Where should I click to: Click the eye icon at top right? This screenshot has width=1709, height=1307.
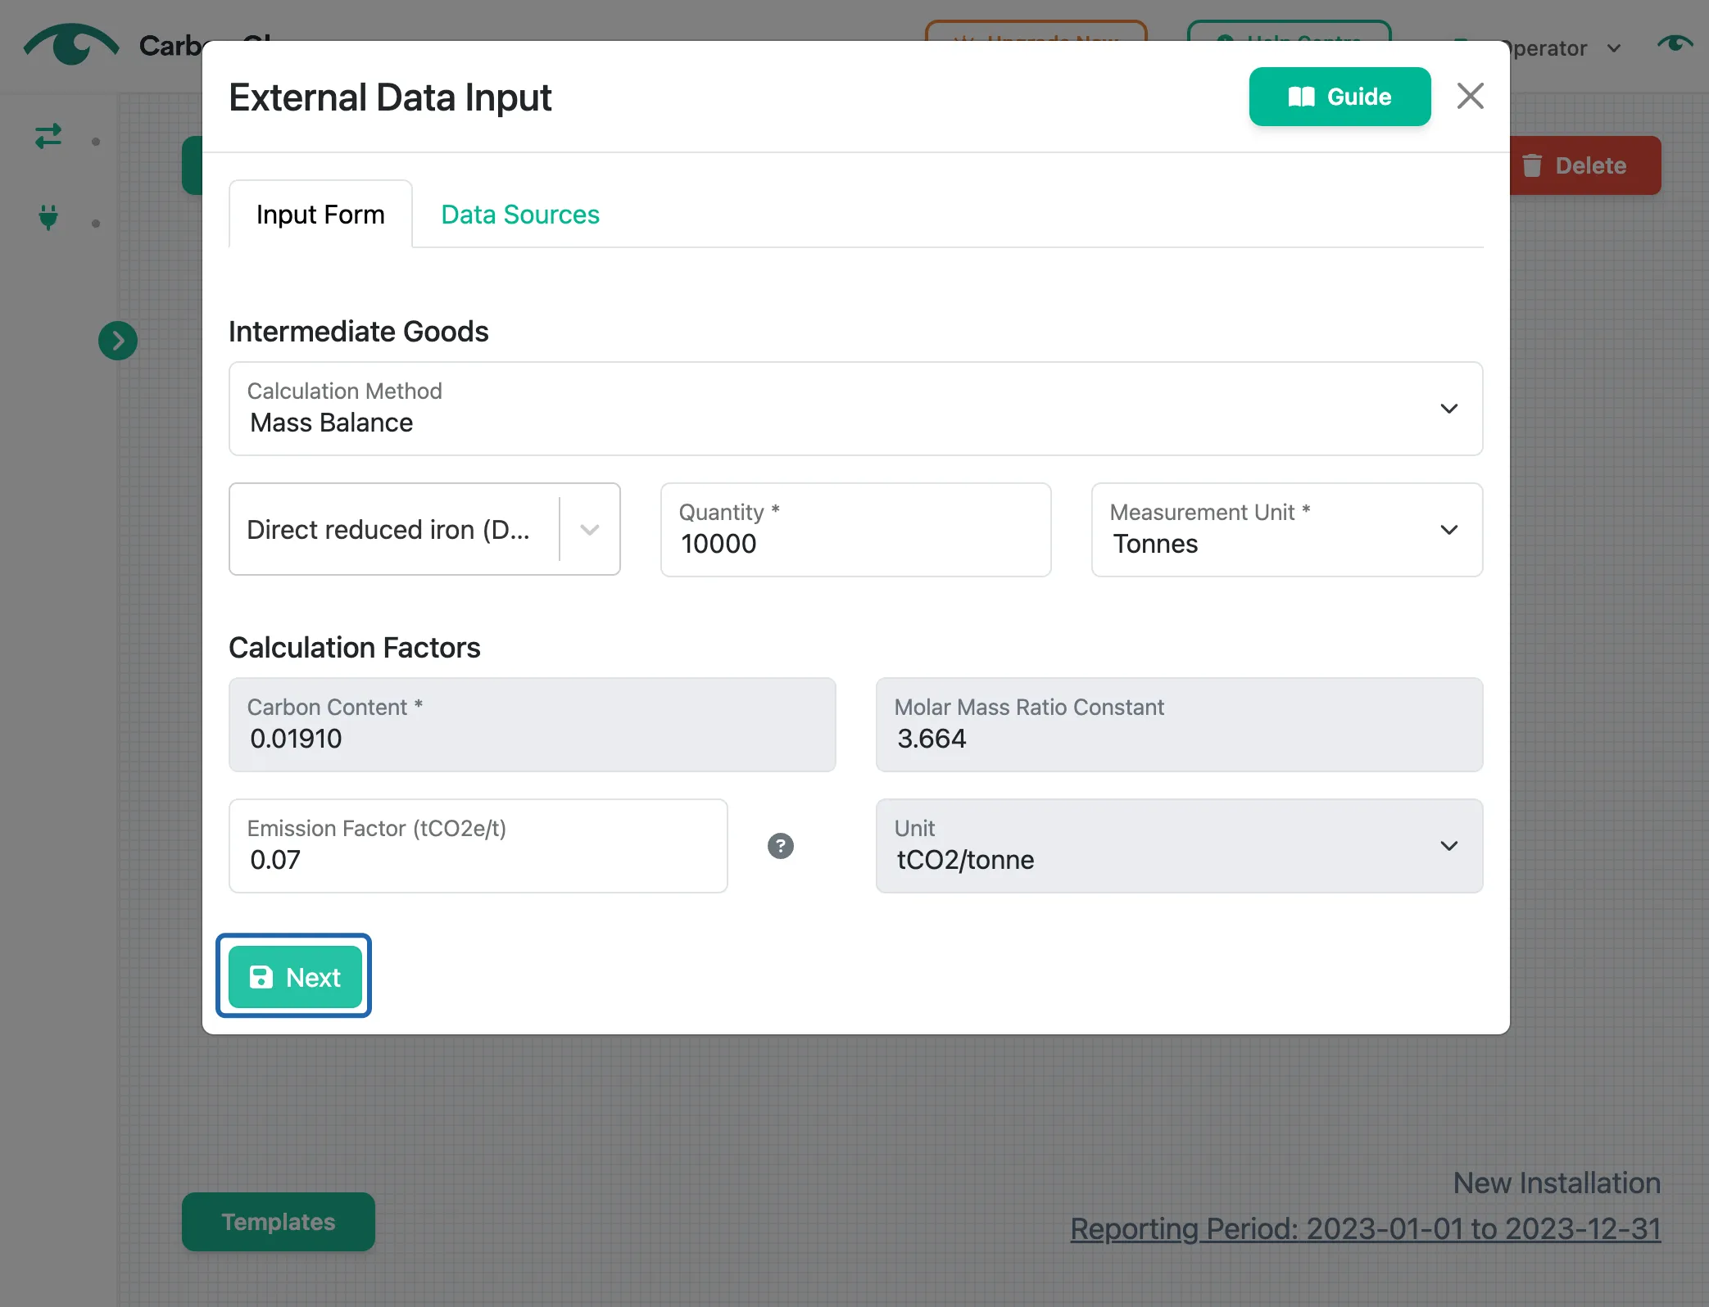1675,43
